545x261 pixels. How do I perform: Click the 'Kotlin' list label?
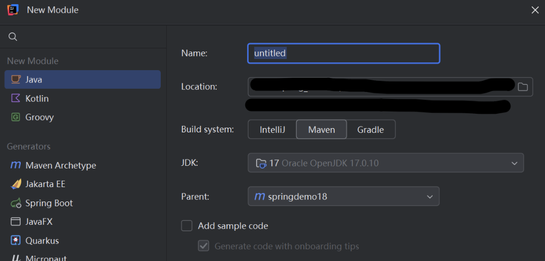tap(37, 98)
